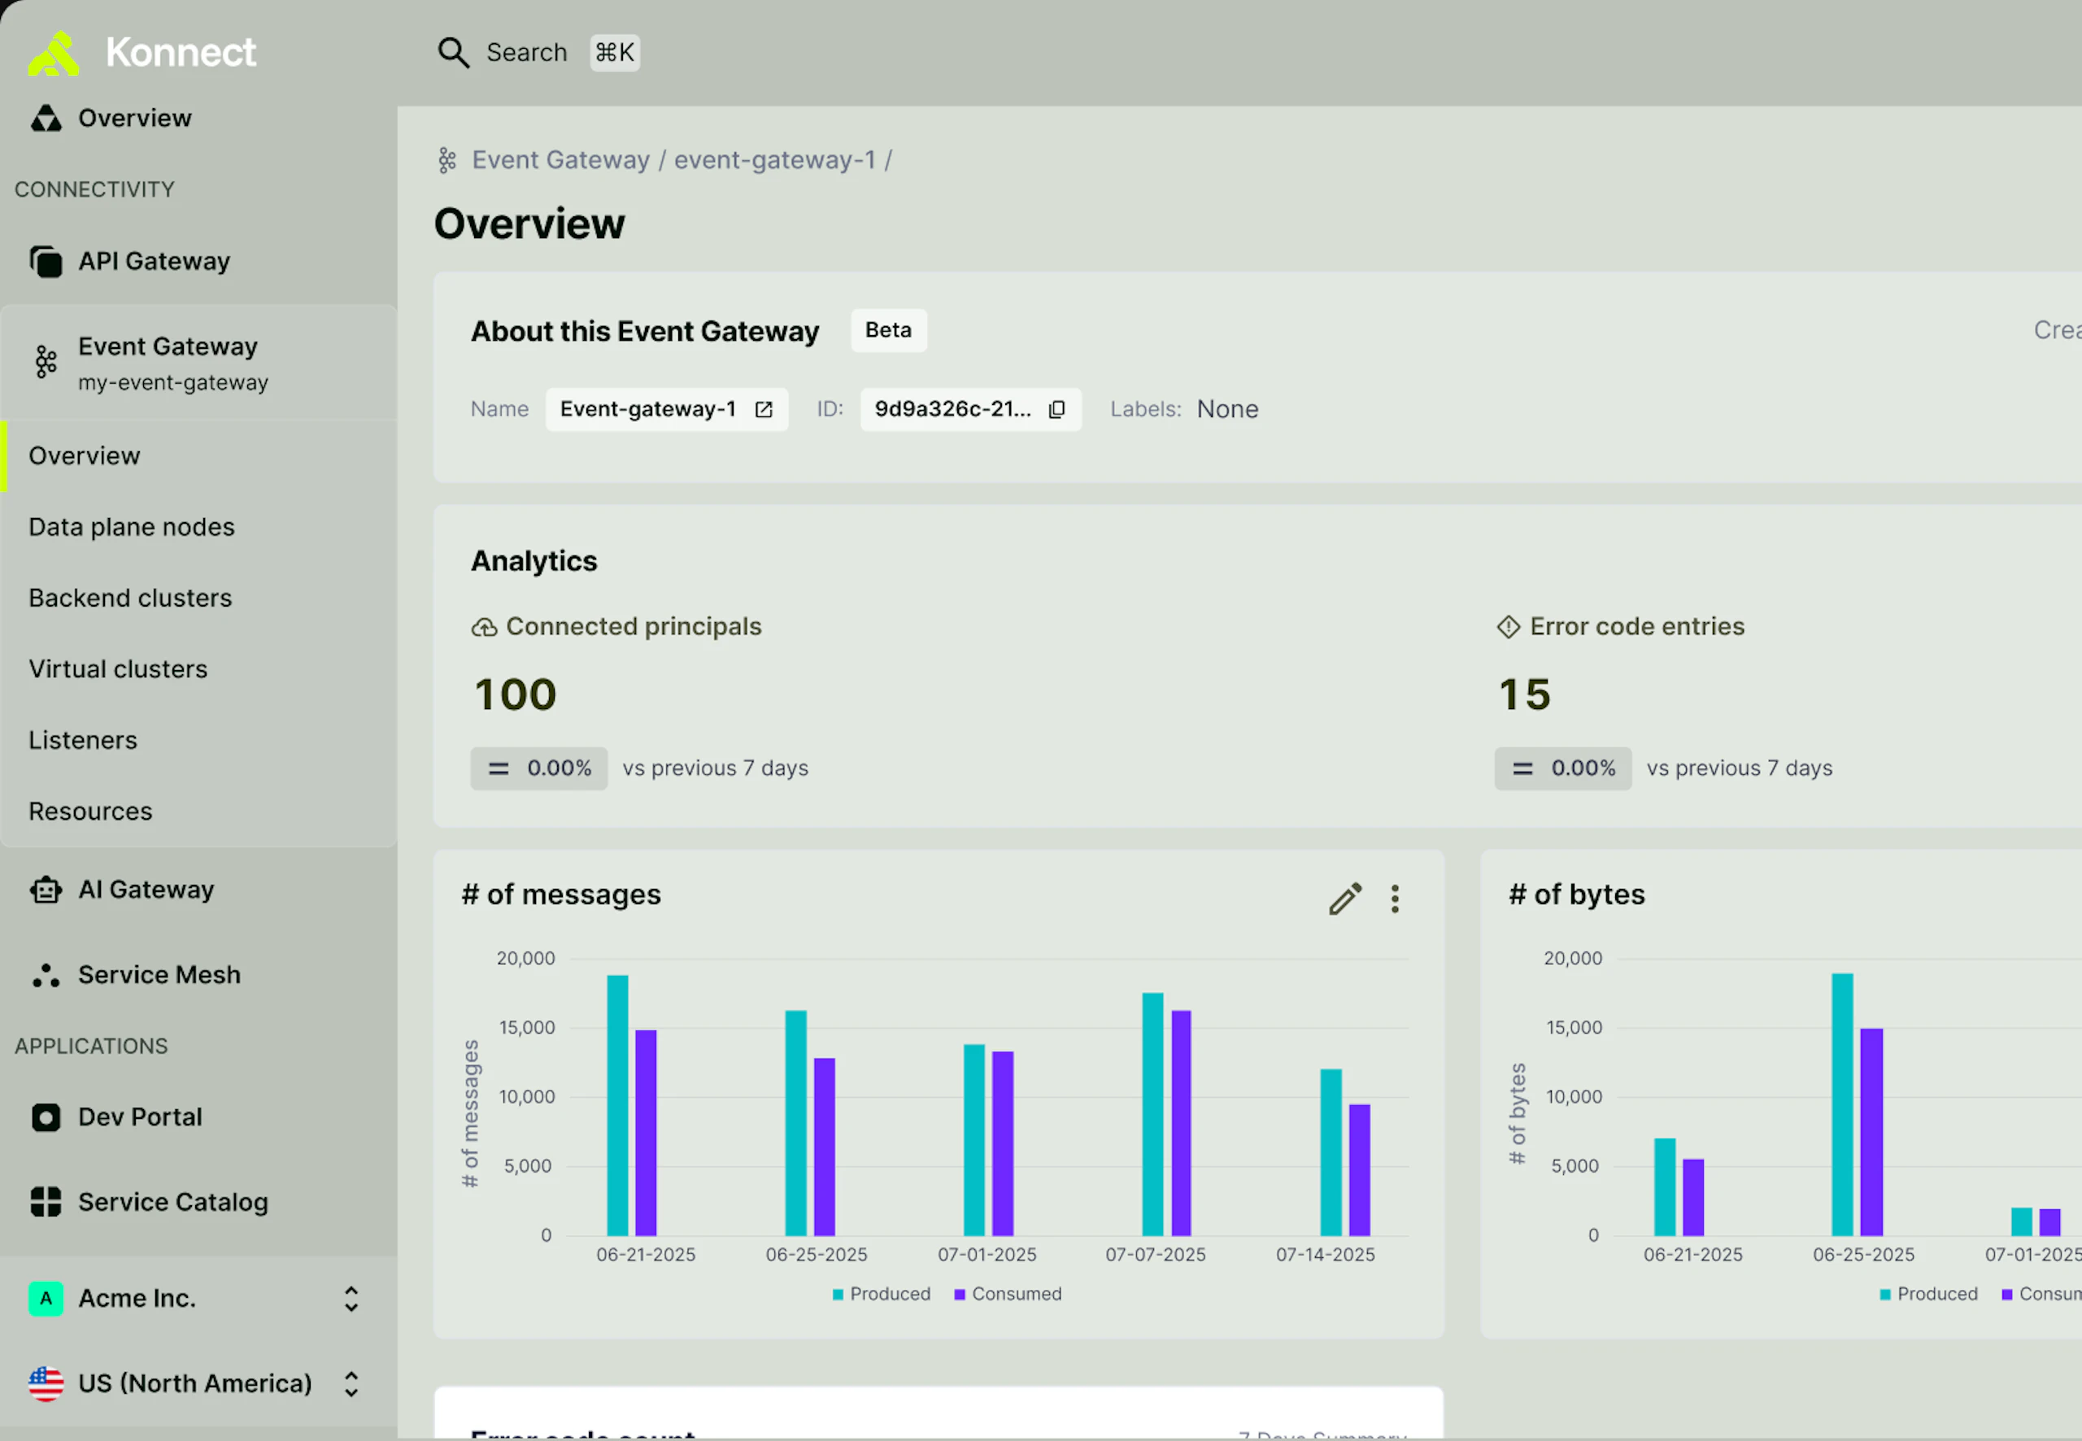Viewport: 2082px width, 1441px height.
Task: Click the Dev Portal icon
Action: click(46, 1118)
